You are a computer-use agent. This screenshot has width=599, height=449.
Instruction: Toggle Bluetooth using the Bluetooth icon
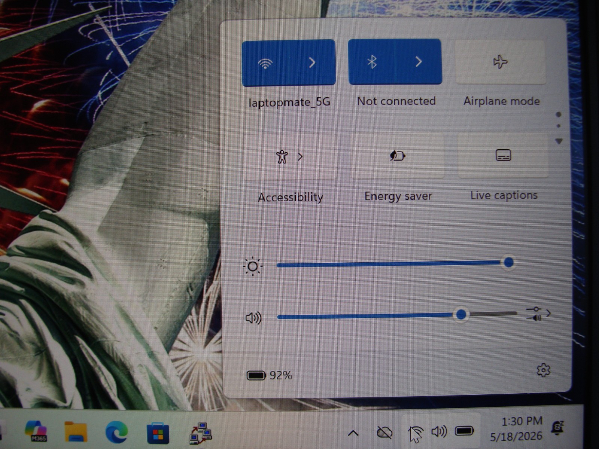pos(371,62)
